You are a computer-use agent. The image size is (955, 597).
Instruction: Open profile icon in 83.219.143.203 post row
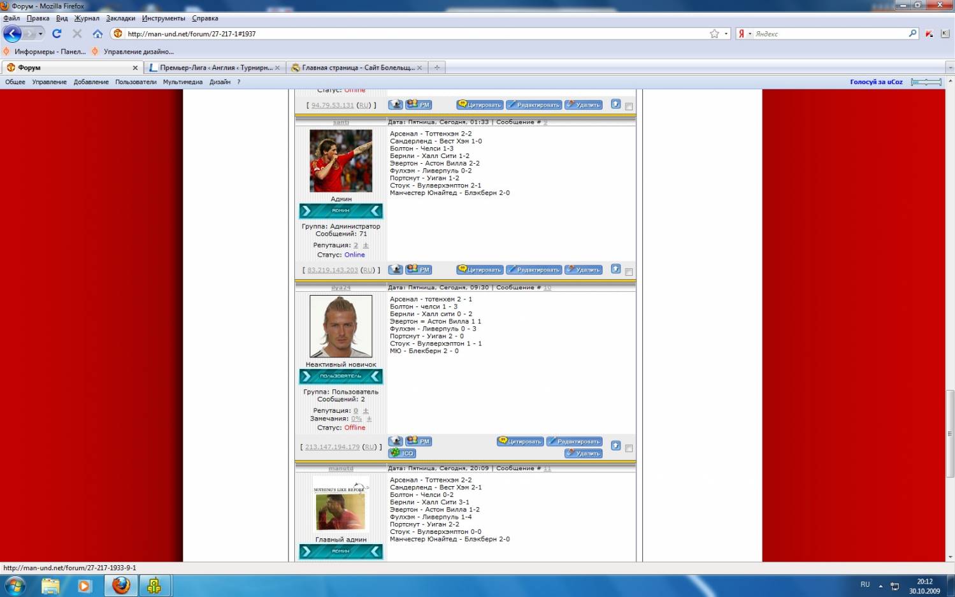coord(396,270)
